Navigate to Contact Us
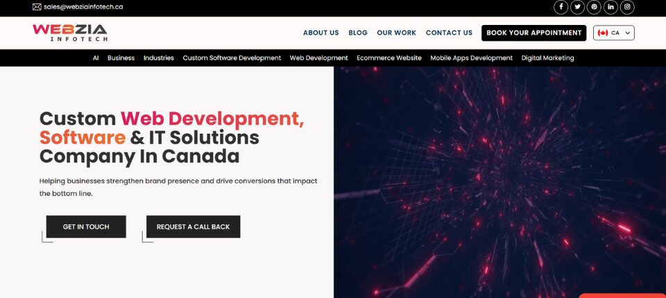Image resolution: width=666 pixels, height=298 pixels. [x=449, y=33]
